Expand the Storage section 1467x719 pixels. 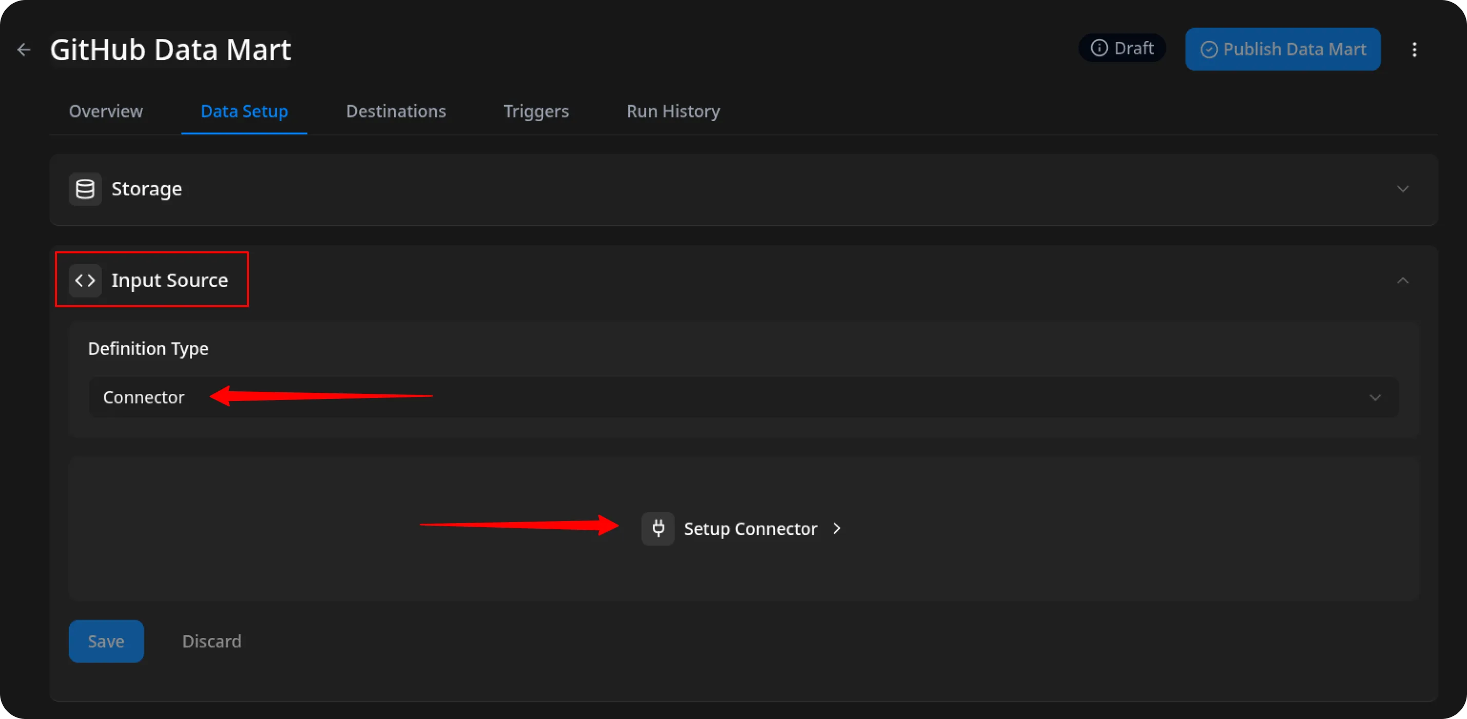[x=1403, y=188]
